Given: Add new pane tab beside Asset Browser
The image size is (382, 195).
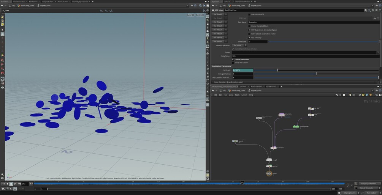Looking at the screenshot, I should click(x=282, y=86).
